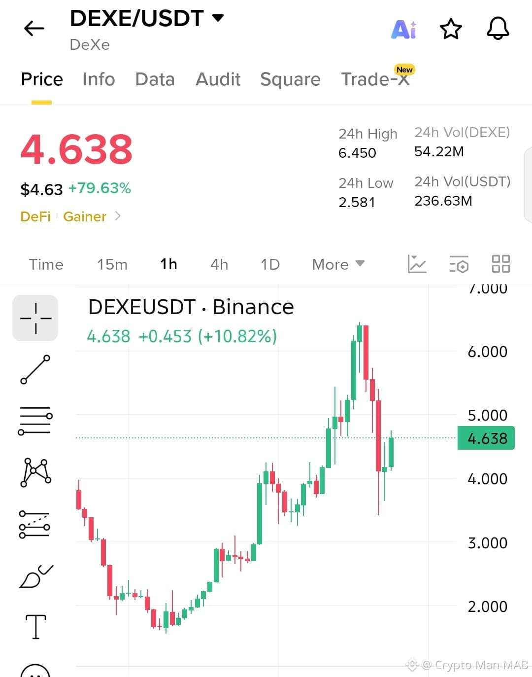This screenshot has width=532, height=677.
Task: Open the Gainer tag link
Action: [85, 216]
